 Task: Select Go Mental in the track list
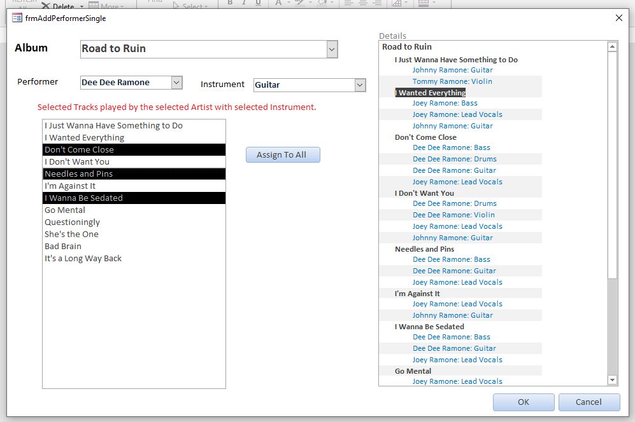click(134, 210)
